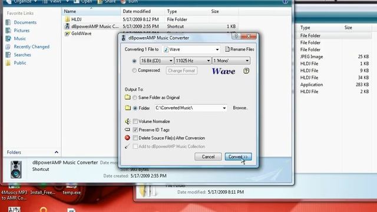The width and height of the screenshot is (377, 212).
Task: Click the Cancel button
Action: [x=208, y=157]
